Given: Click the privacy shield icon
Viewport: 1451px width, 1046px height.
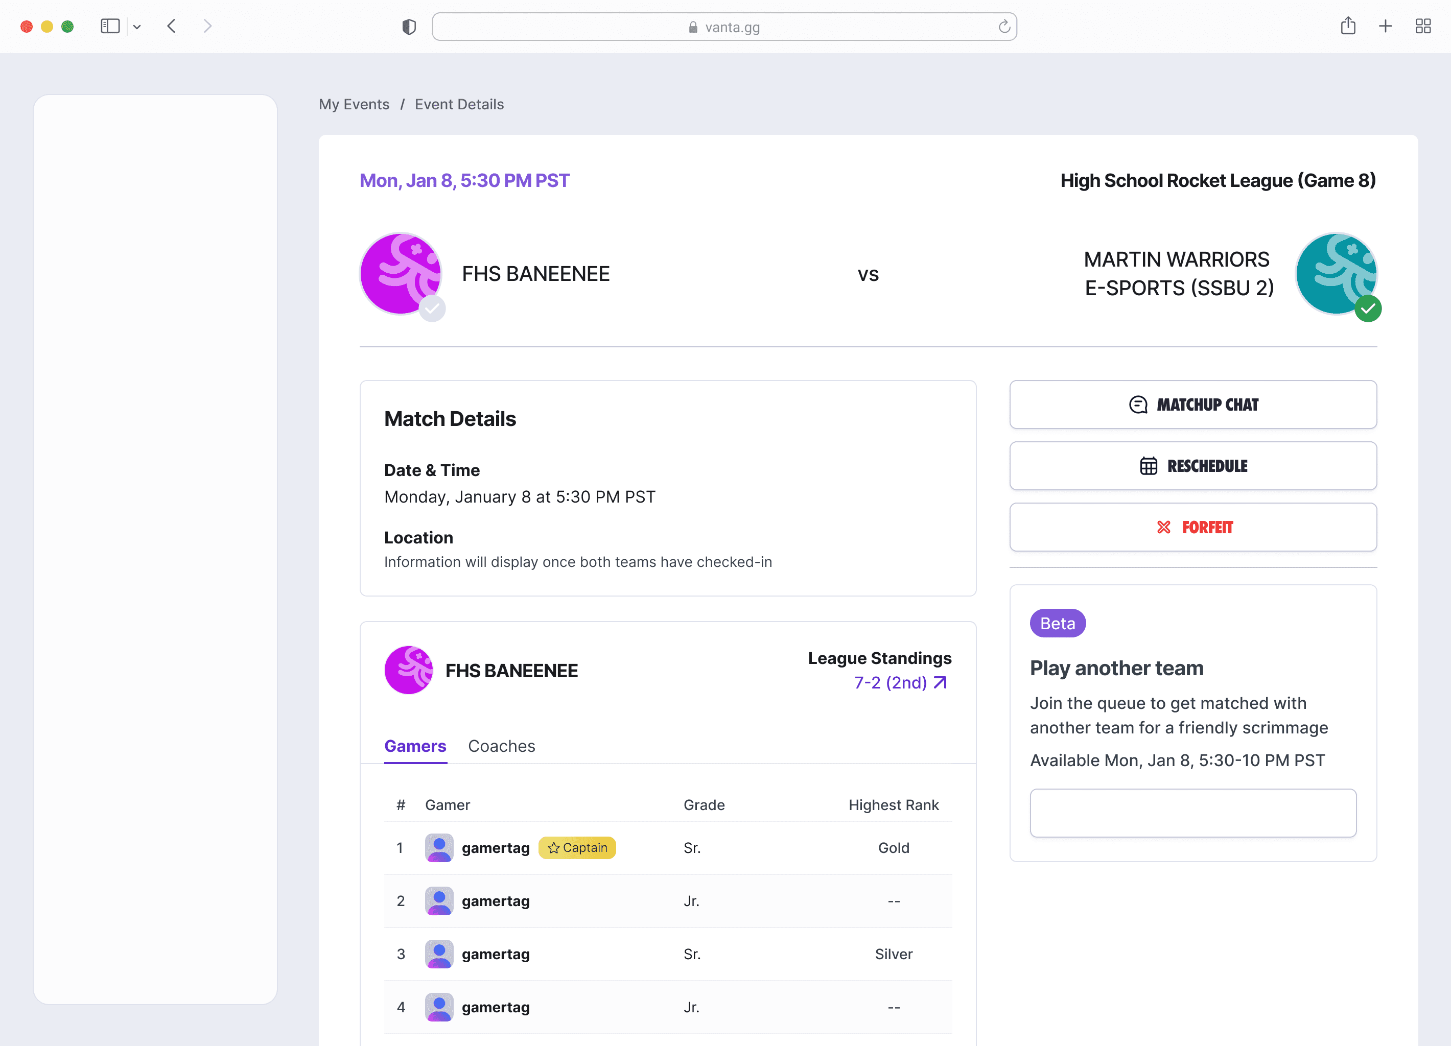Looking at the screenshot, I should point(409,27).
